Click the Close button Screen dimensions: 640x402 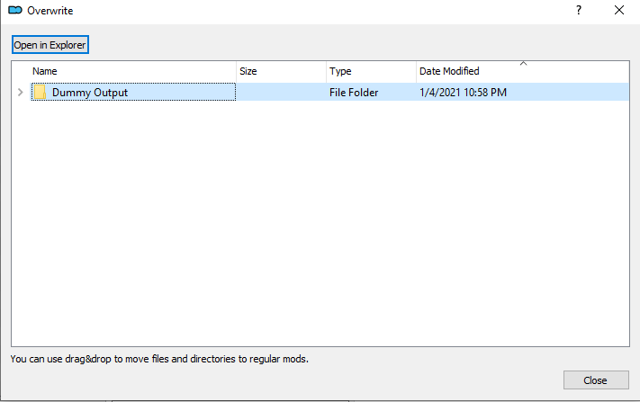tap(596, 380)
